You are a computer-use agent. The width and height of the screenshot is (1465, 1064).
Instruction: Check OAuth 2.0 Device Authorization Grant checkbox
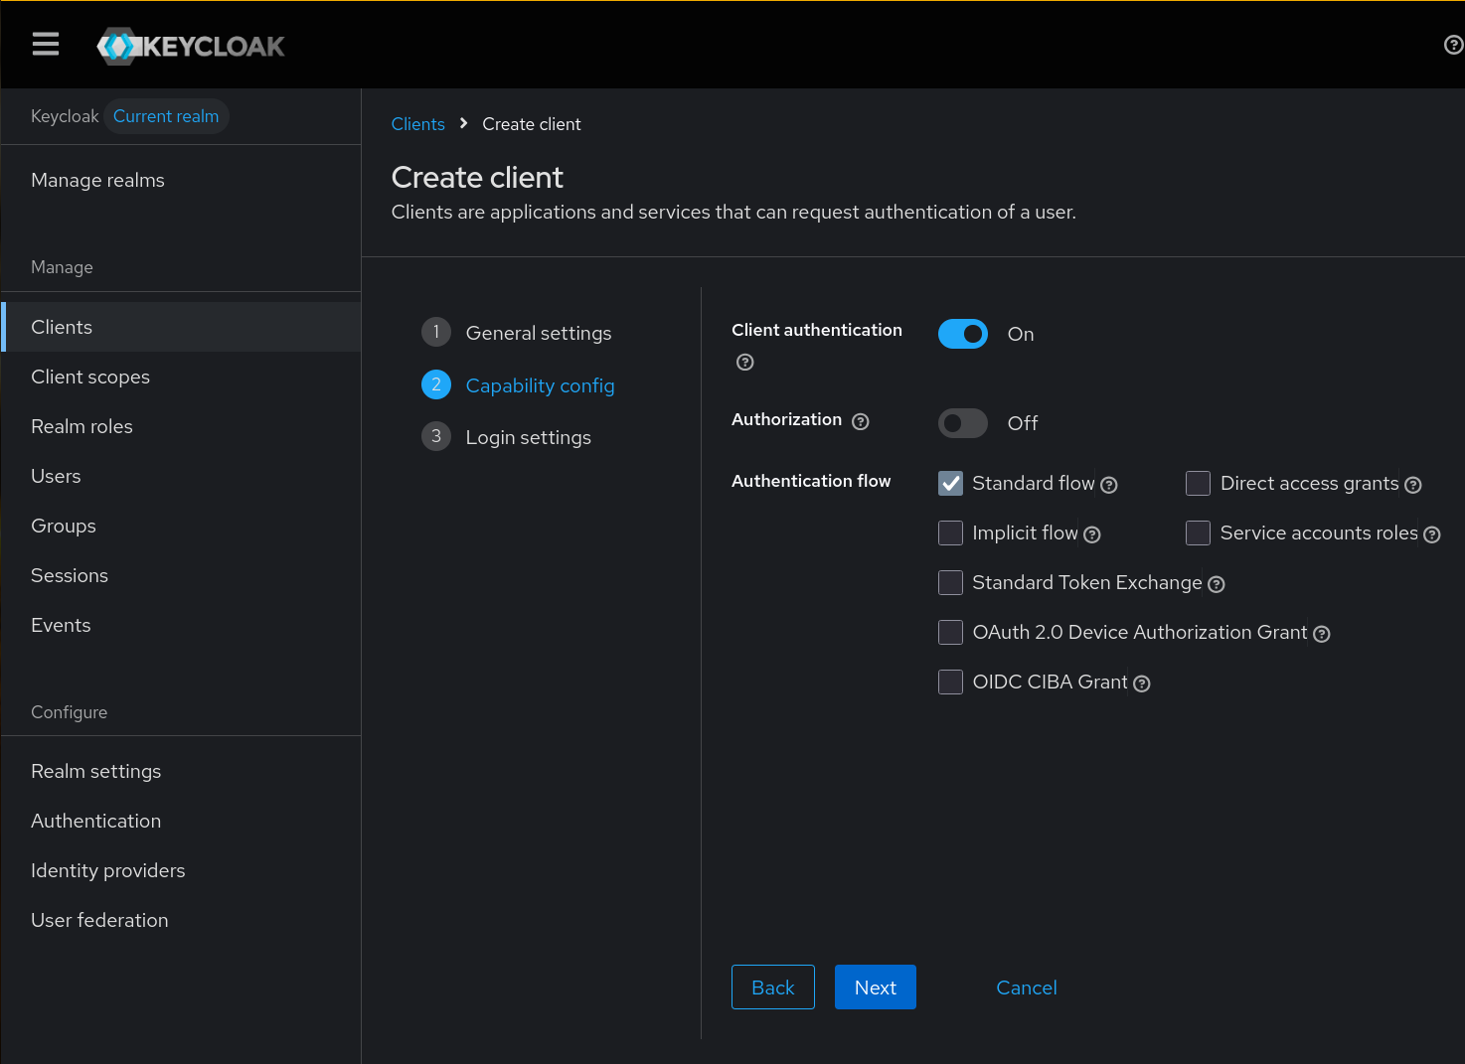(951, 632)
